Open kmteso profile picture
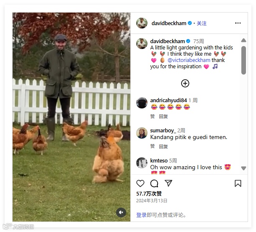 click(x=142, y=163)
